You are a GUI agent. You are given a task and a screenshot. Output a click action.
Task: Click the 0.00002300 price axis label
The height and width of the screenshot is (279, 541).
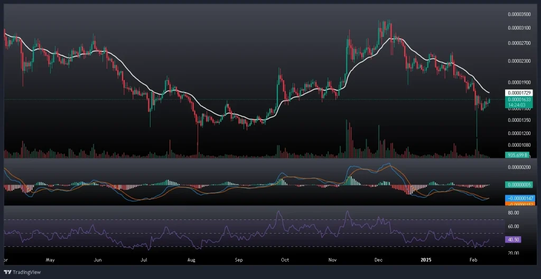[x=519, y=61]
